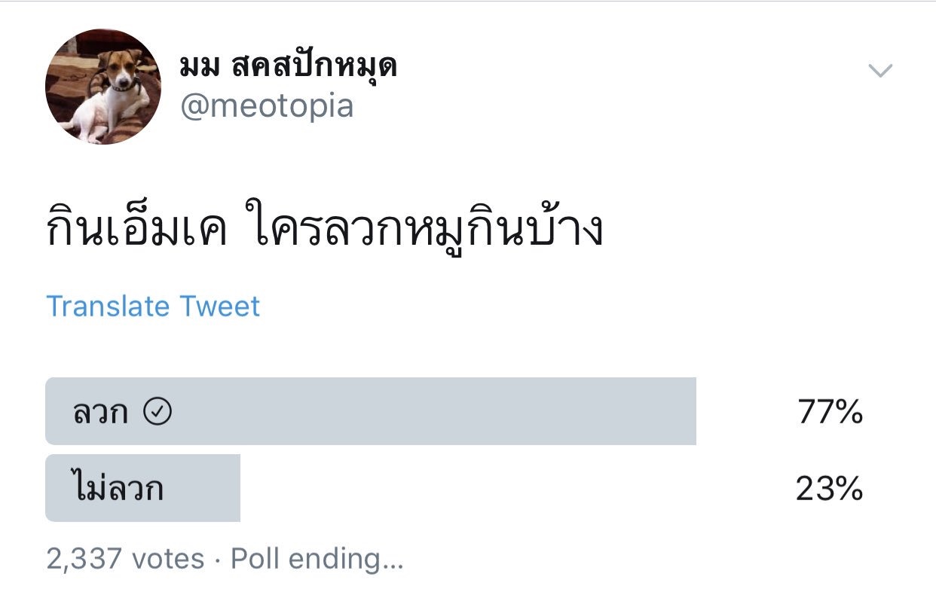Click the word "votes" under the poll
936x598 pixels.
pyautogui.click(x=168, y=559)
